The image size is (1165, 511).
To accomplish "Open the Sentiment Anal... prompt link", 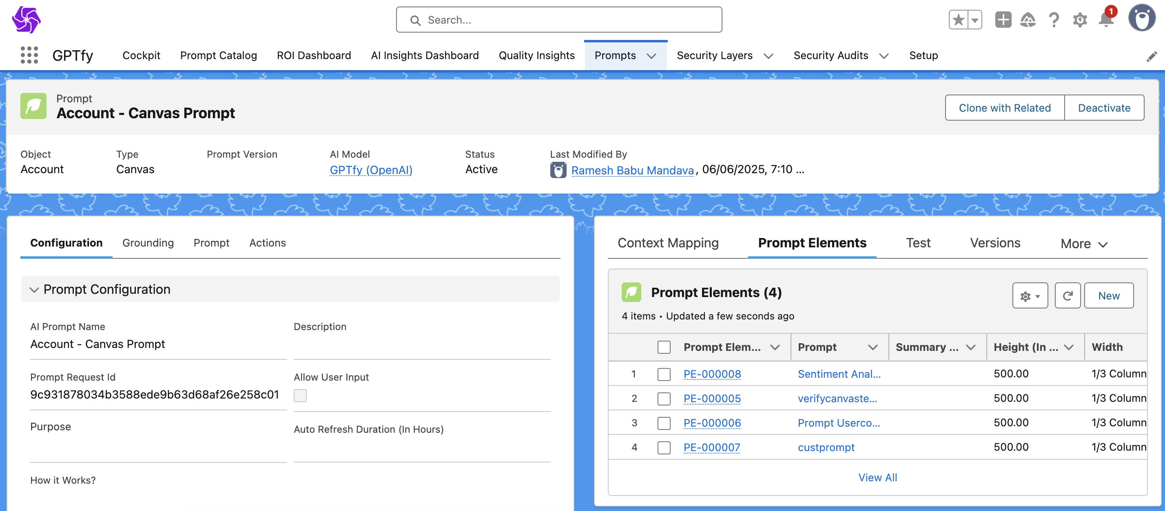I will click(x=839, y=374).
